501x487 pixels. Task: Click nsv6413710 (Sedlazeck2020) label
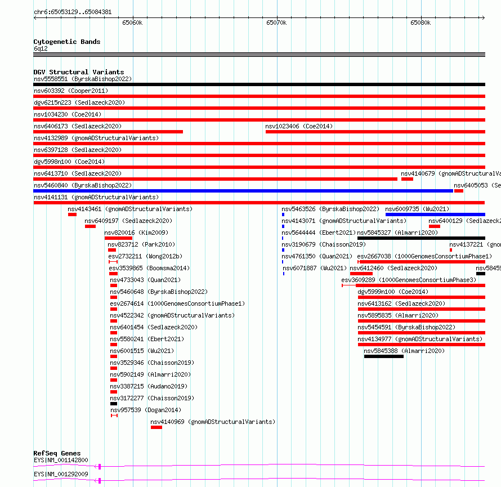click(78, 173)
